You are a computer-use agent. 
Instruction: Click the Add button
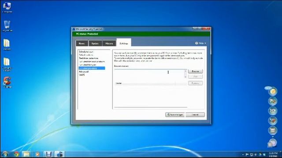pos(195,76)
